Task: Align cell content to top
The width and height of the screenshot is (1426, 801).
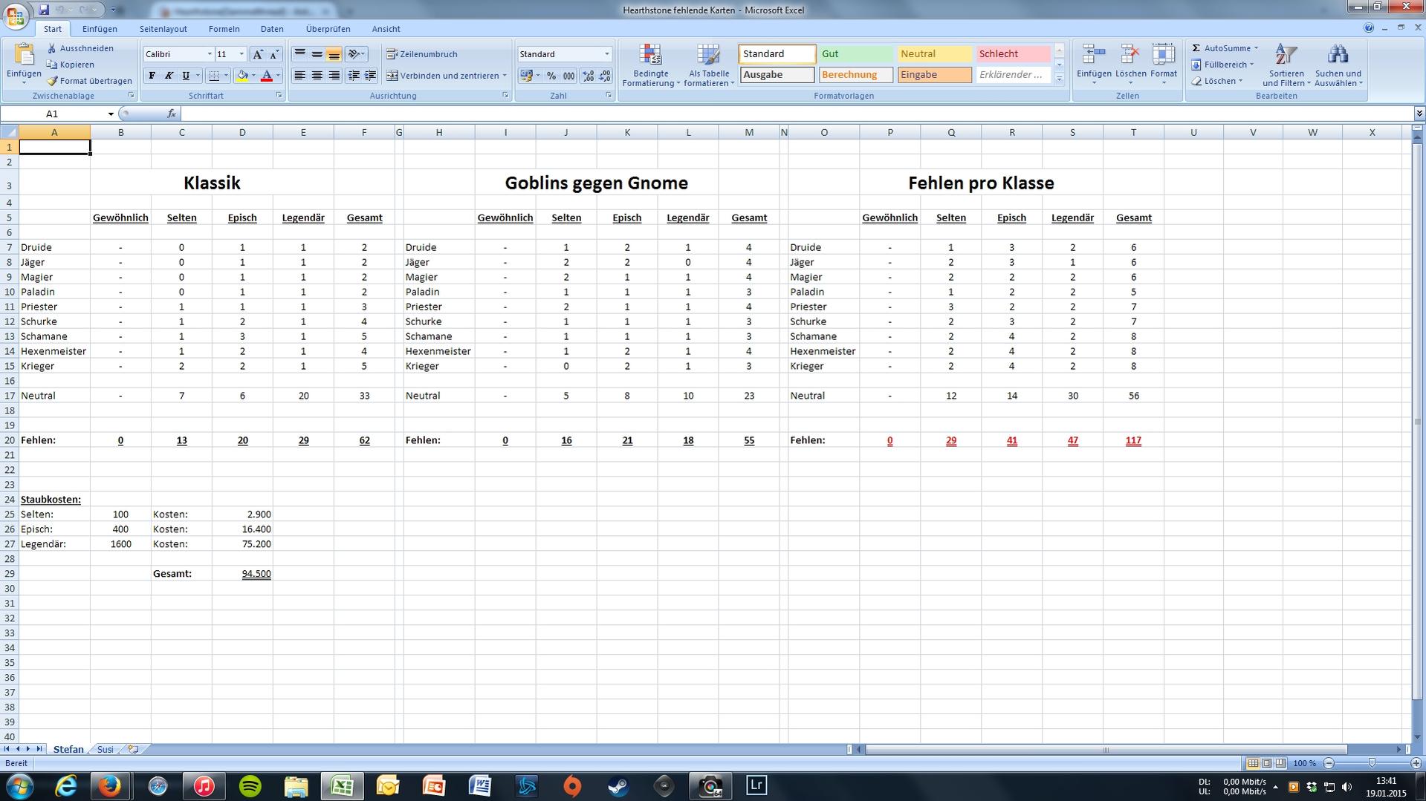Action: 300,54
